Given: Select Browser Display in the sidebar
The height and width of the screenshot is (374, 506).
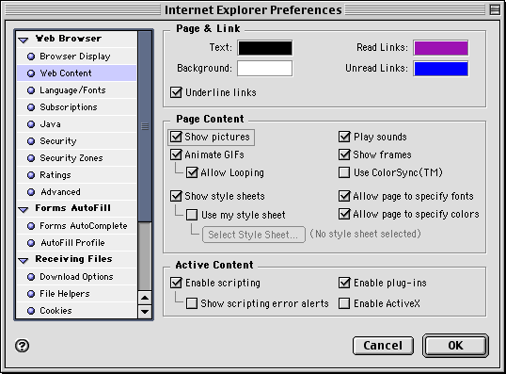Looking at the screenshot, I should 77,57.
